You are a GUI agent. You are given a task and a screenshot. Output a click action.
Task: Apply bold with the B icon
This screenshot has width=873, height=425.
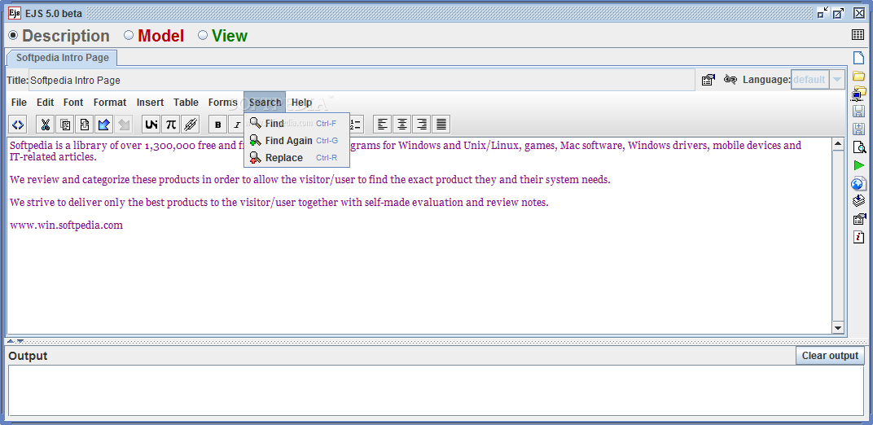click(217, 125)
